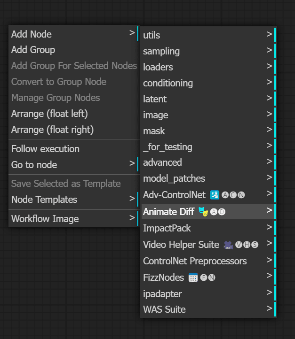Open the latent node category
The width and height of the screenshot is (295, 339).
[208, 99]
